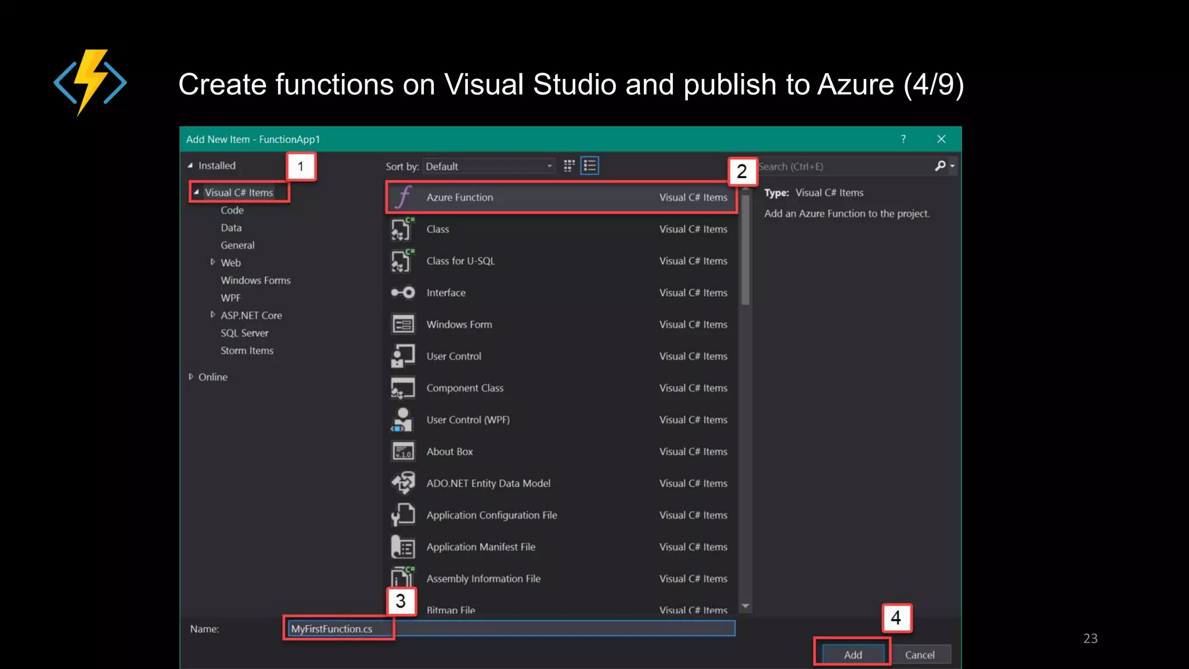The height and width of the screenshot is (669, 1189).
Task: Select the SQL Server category
Action: [244, 333]
